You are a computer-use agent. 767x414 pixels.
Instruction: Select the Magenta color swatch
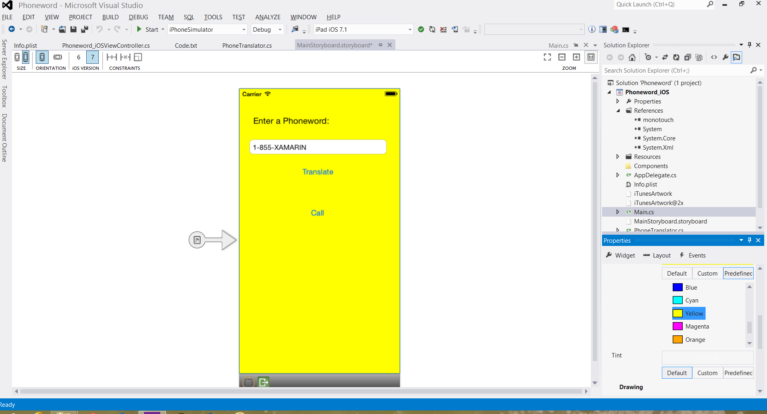tap(677, 327)
